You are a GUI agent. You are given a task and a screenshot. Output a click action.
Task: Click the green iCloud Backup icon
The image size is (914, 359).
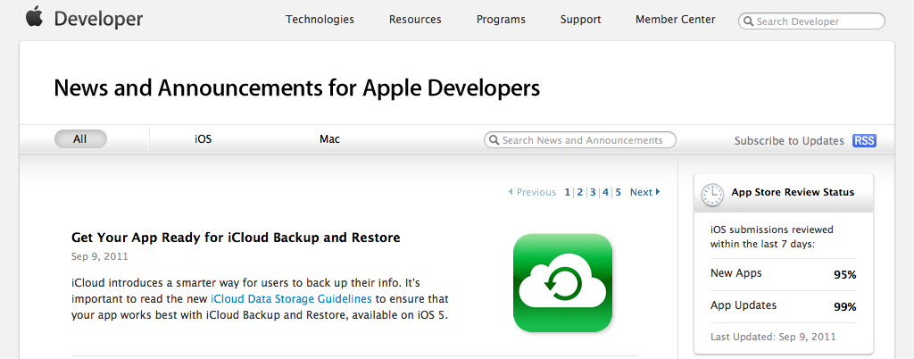pos(562,283)
